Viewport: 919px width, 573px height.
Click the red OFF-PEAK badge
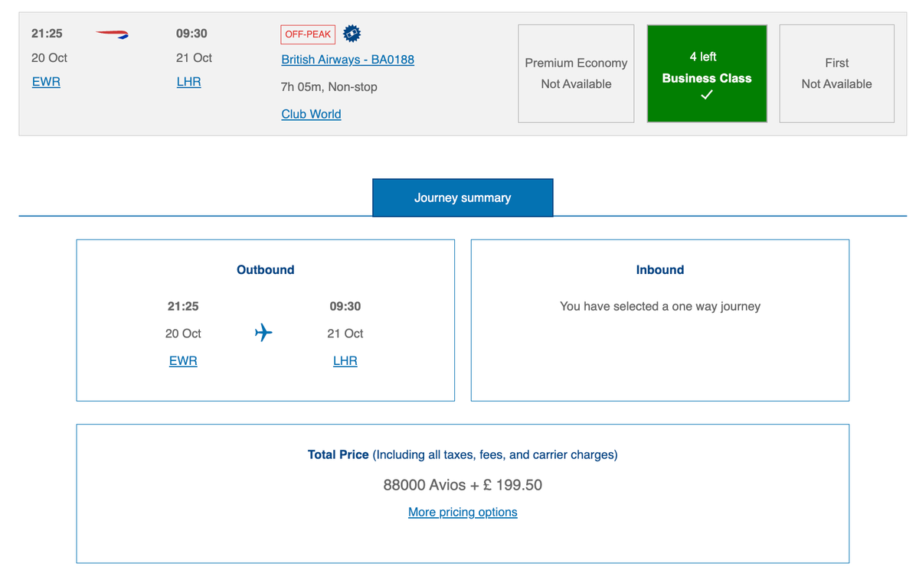(x=307, y=34)
